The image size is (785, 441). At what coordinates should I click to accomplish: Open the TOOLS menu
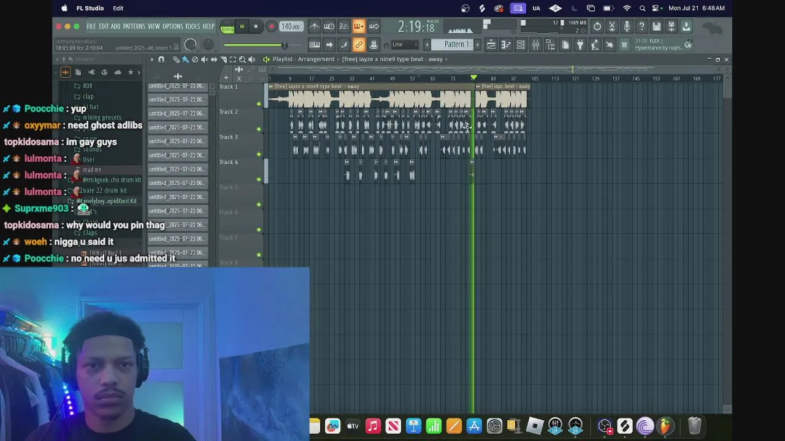(x=193, y=26)
